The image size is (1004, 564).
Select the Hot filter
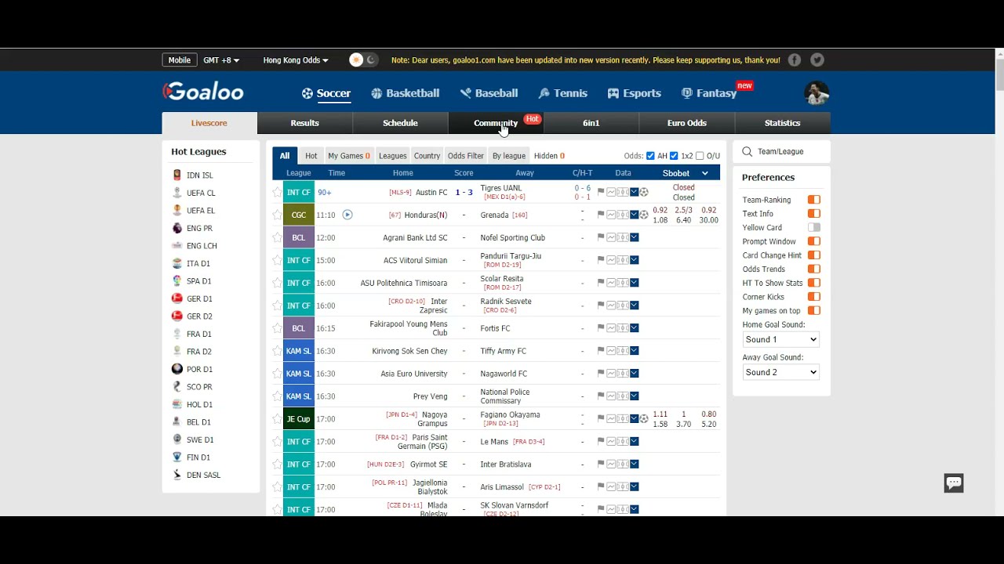click(x=311, y=156)
